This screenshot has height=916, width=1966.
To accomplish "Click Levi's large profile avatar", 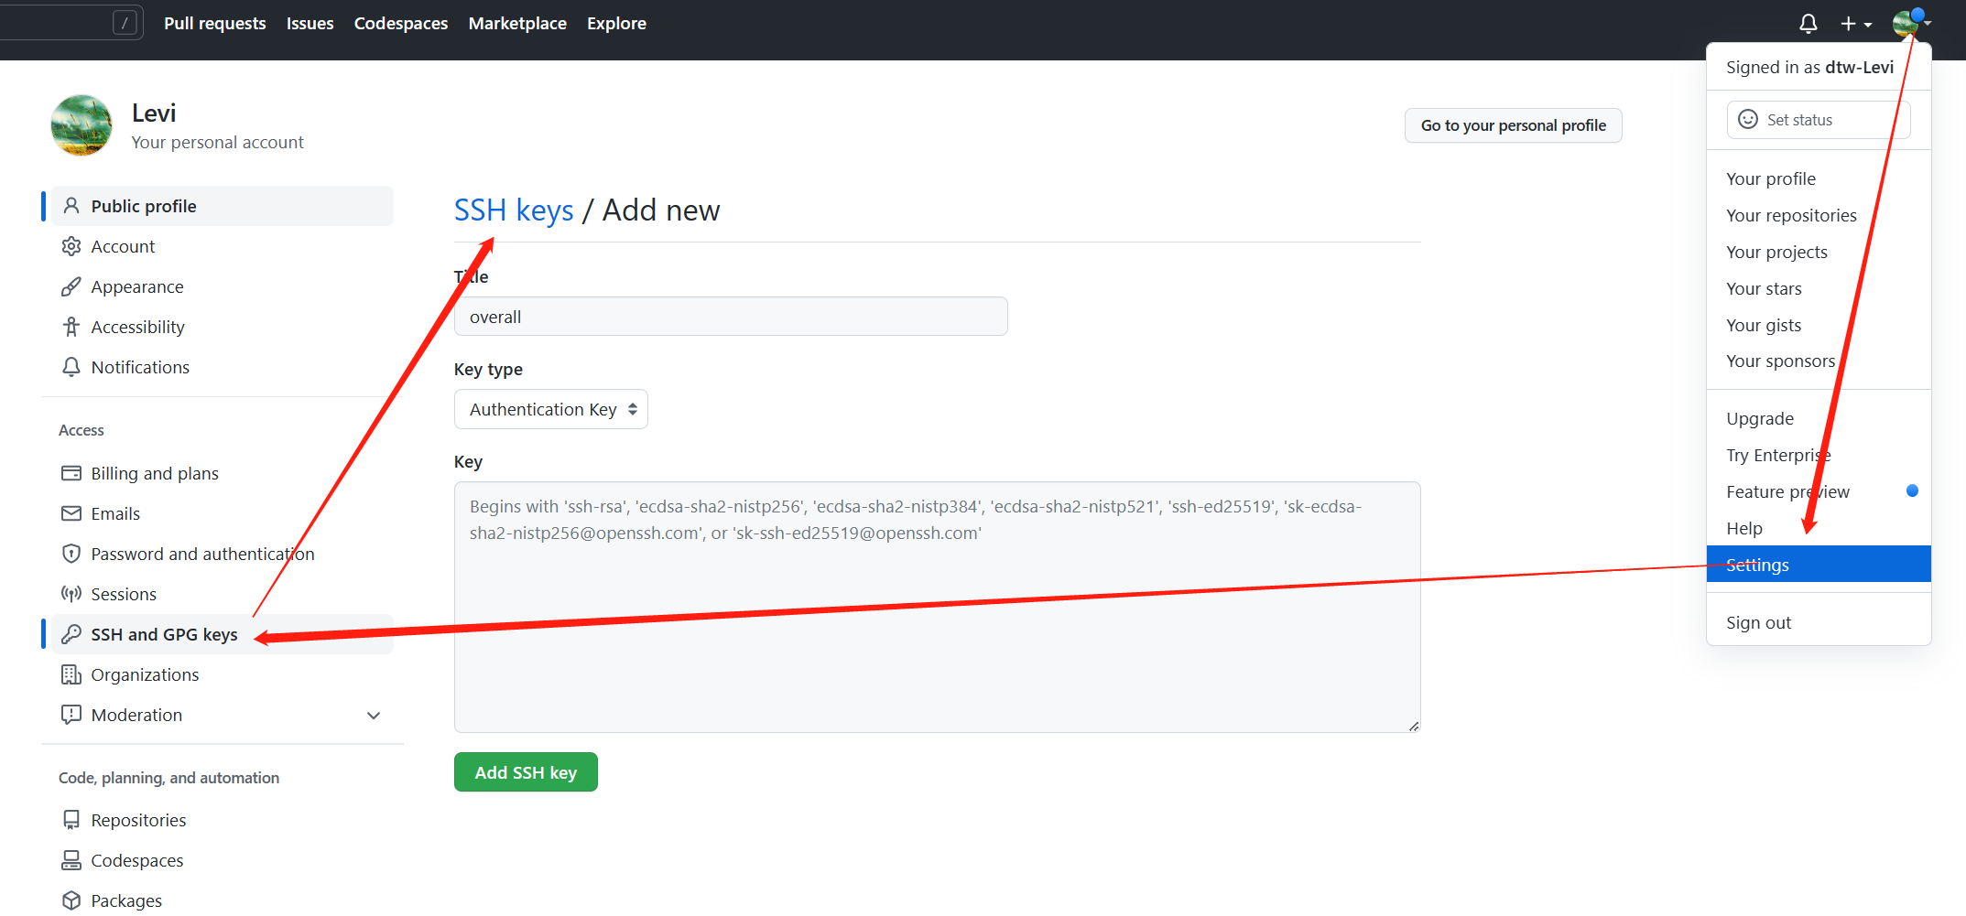I will (81, 125).
